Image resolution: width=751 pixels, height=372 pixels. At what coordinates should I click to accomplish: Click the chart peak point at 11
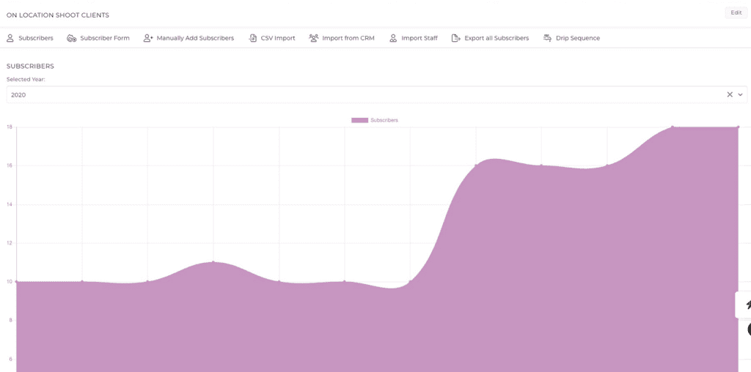[x=213, y=262]
